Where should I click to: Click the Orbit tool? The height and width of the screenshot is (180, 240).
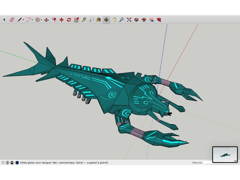point(106,19)
